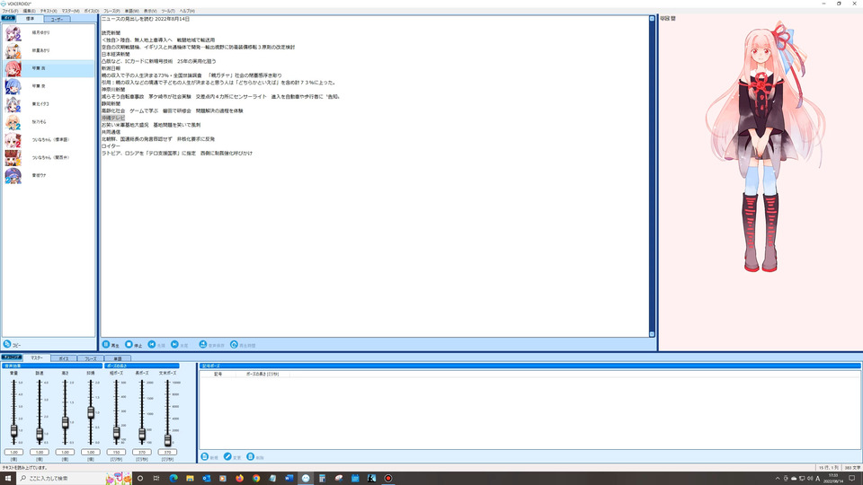Image resolution: width=863 pixels, height=485 pixels.
Task: Jump to end with 末尾 icon
Action: (174, 344)
